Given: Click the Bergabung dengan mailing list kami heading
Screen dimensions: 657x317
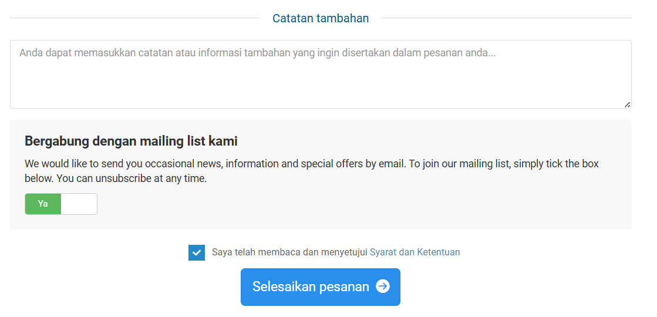Looking at the screenshot, I should point(131,141).
